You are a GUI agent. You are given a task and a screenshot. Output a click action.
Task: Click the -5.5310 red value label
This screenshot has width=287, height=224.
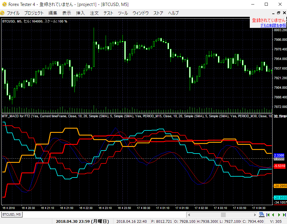tap(279, 166)
